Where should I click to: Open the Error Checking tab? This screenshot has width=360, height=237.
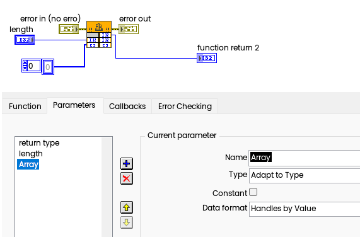[185, 107]
